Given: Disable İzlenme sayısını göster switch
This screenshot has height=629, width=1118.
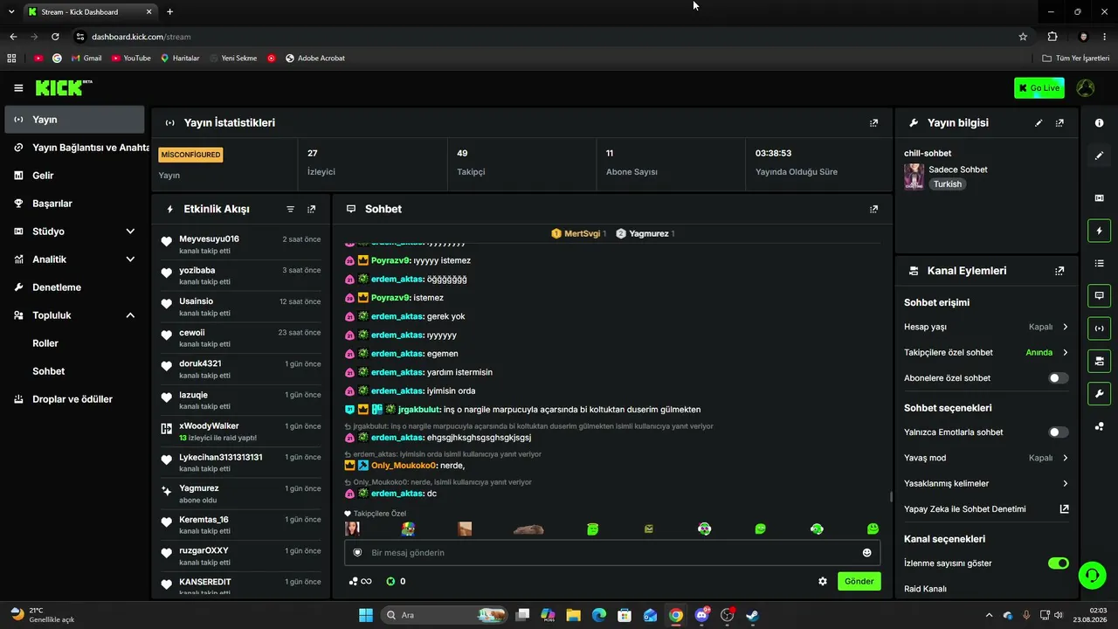Looking at the screenshot, I should pos(1058,563).
